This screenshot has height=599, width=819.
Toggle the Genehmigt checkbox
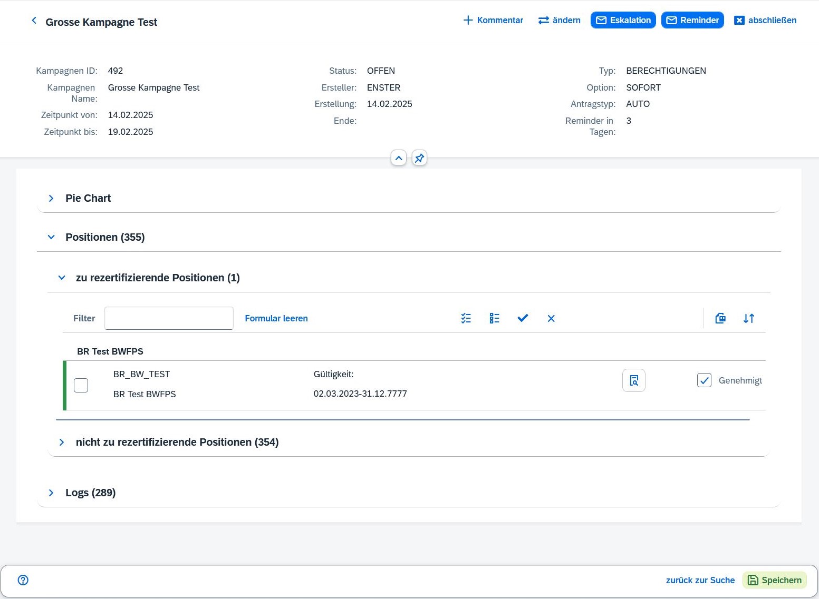point(704,380)
